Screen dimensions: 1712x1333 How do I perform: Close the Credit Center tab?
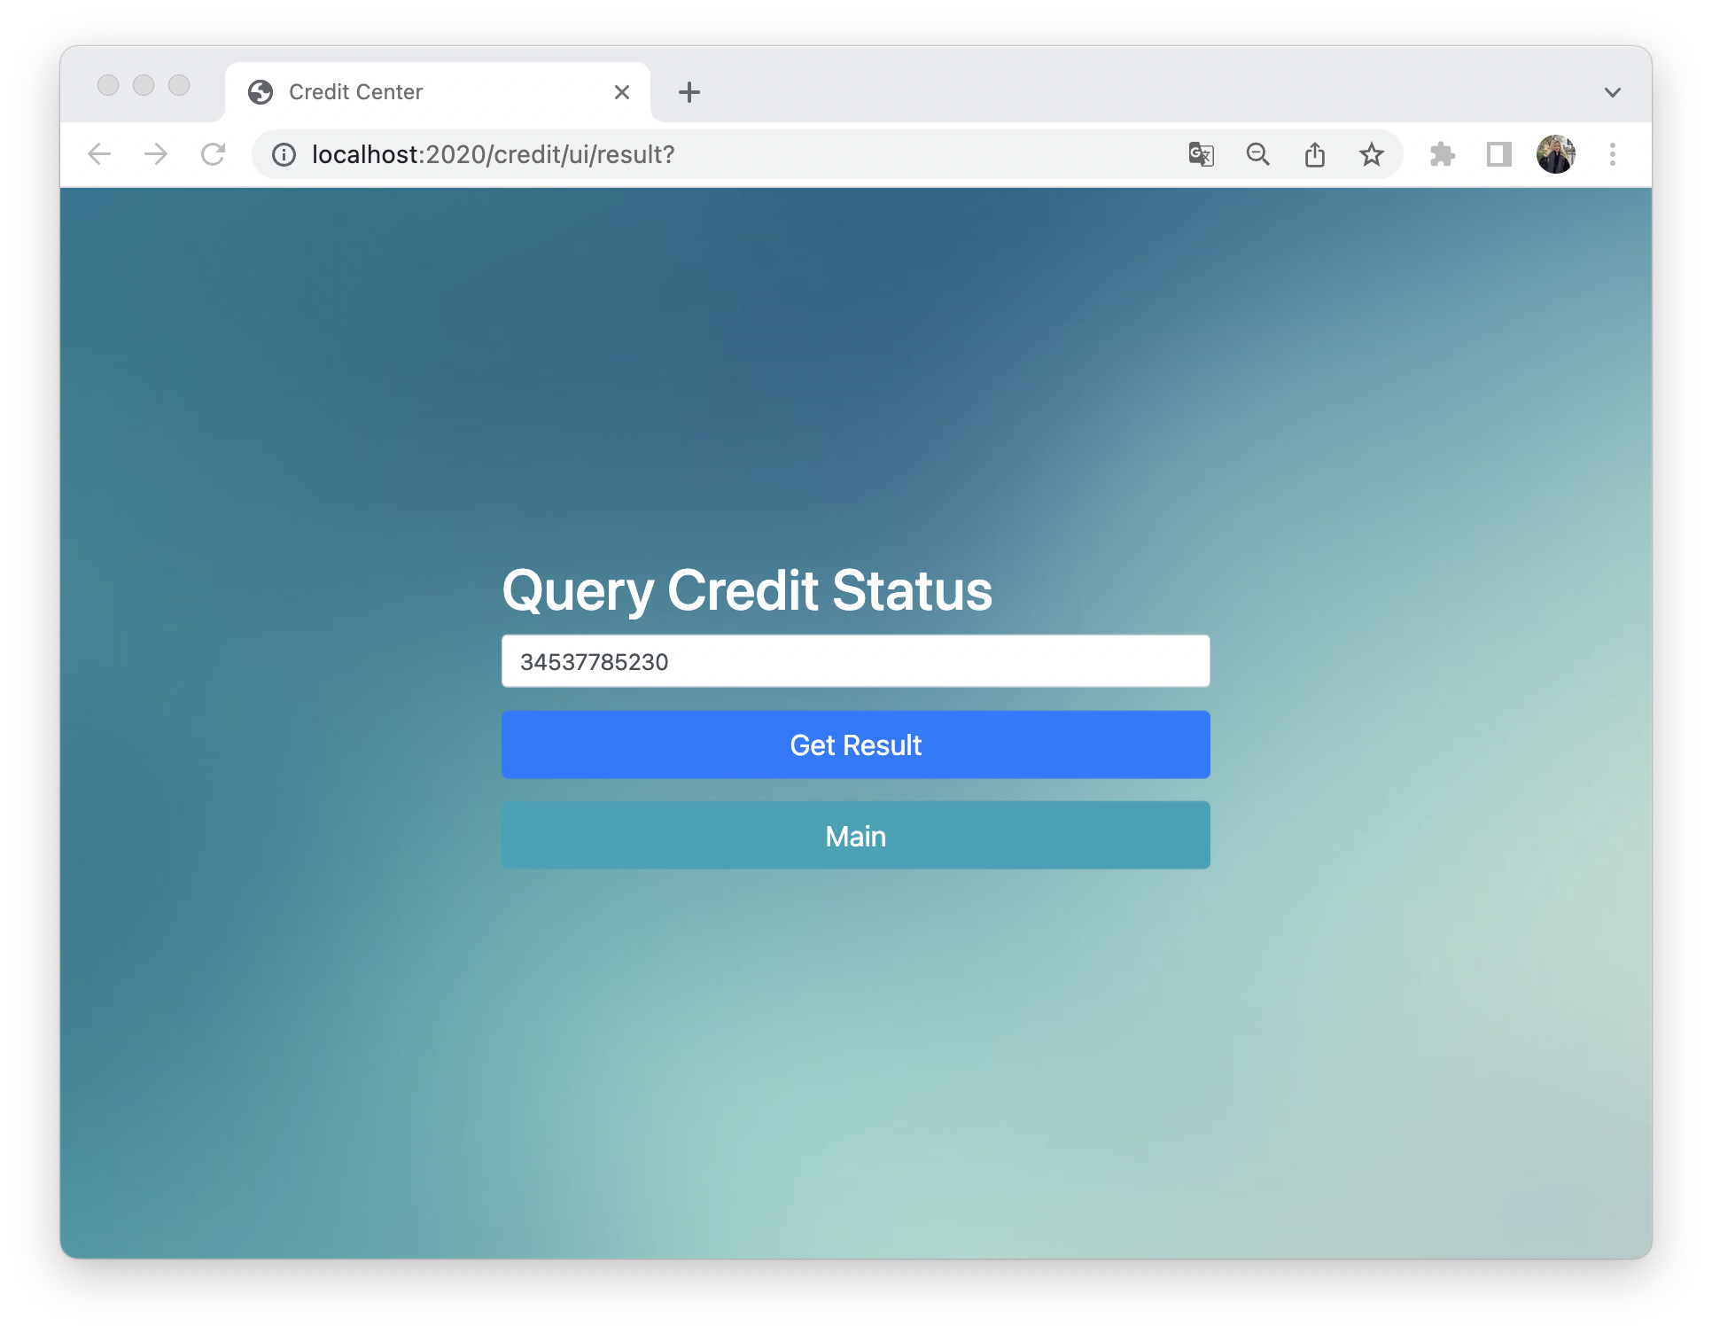621,92
